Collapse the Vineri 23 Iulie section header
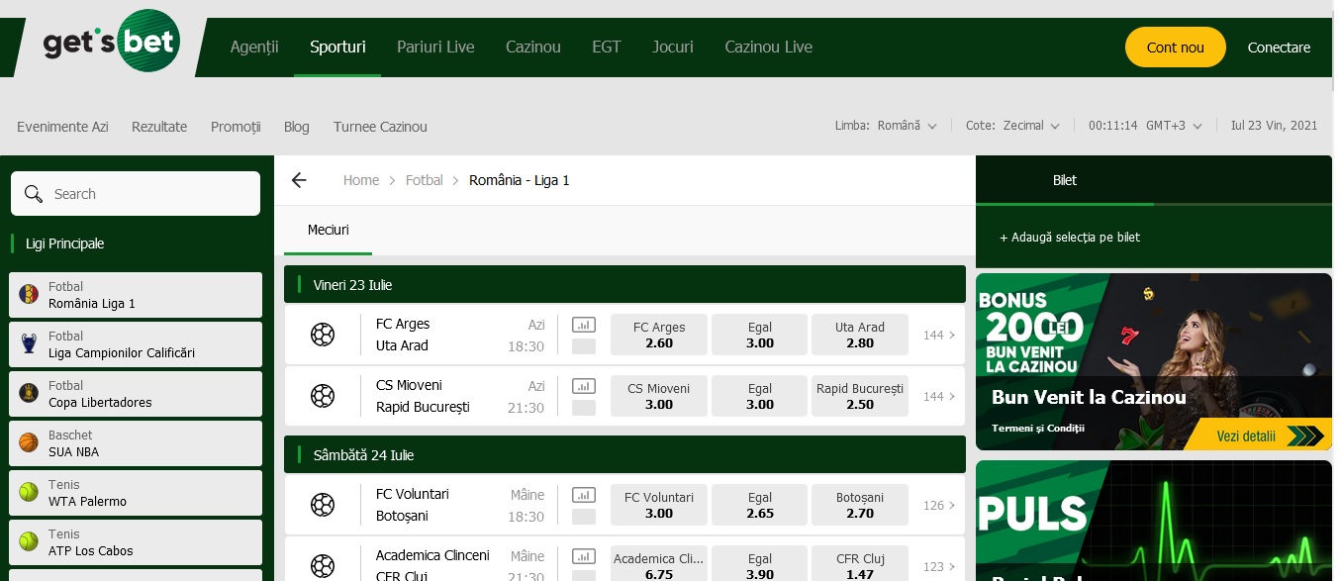Viewport: 1341px width, 581px height. [x=624, y=284]
